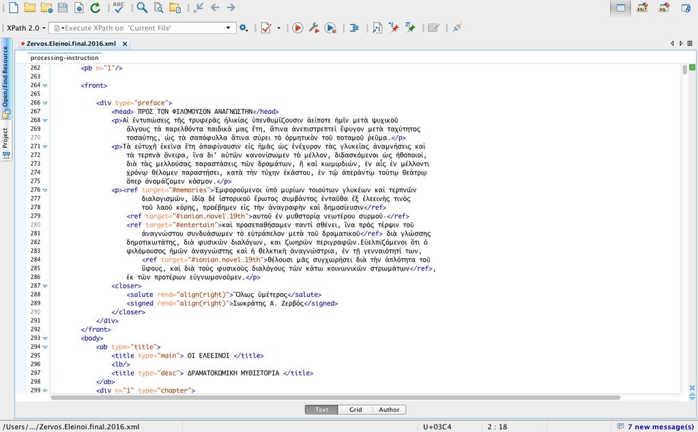Open the database perspective icon

[686, 7]
